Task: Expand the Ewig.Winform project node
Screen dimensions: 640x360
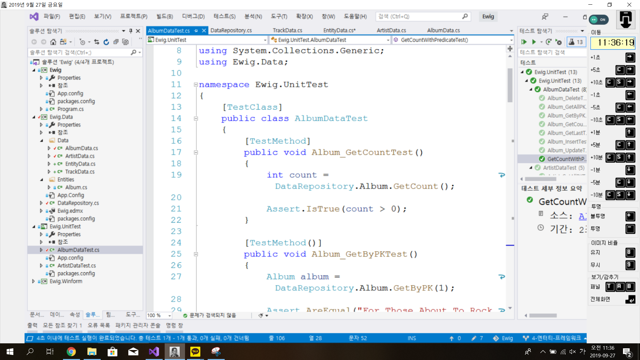Action: 33,281
